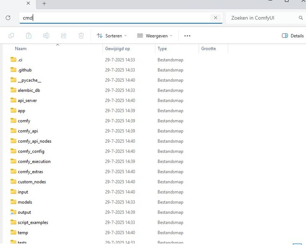Select the output shortcut folder icon
The height and width of the screenshot is (245, 306).
pyautogui.click(x=13, y=212)
